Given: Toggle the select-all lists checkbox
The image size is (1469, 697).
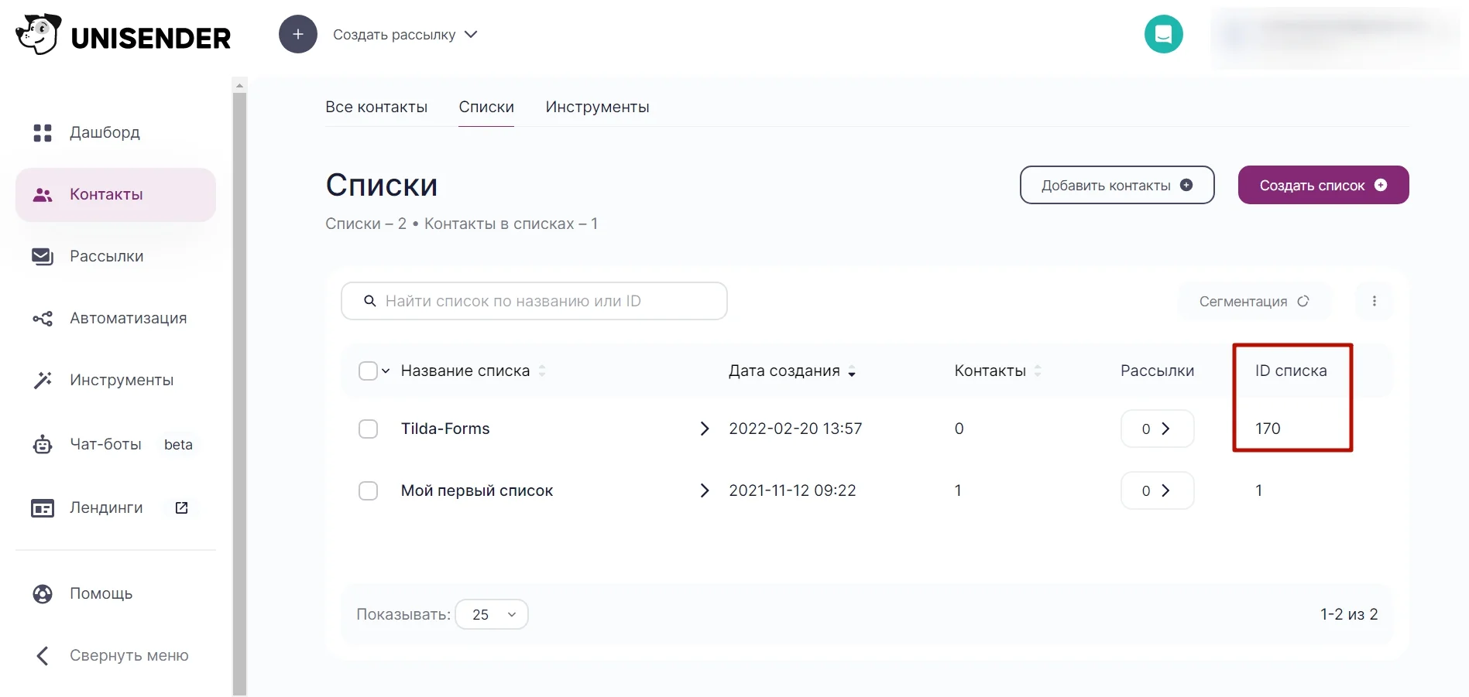Looking at the screenshot, I should pyautogui.click(x=368, y=371).
